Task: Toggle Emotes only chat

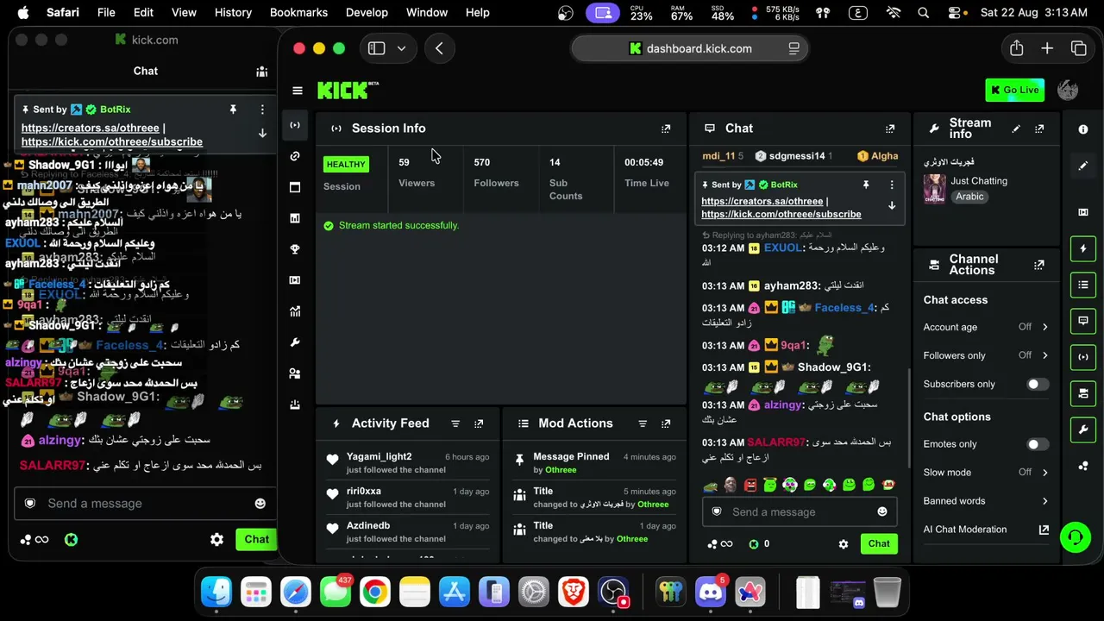Action: pos(1038,444)
